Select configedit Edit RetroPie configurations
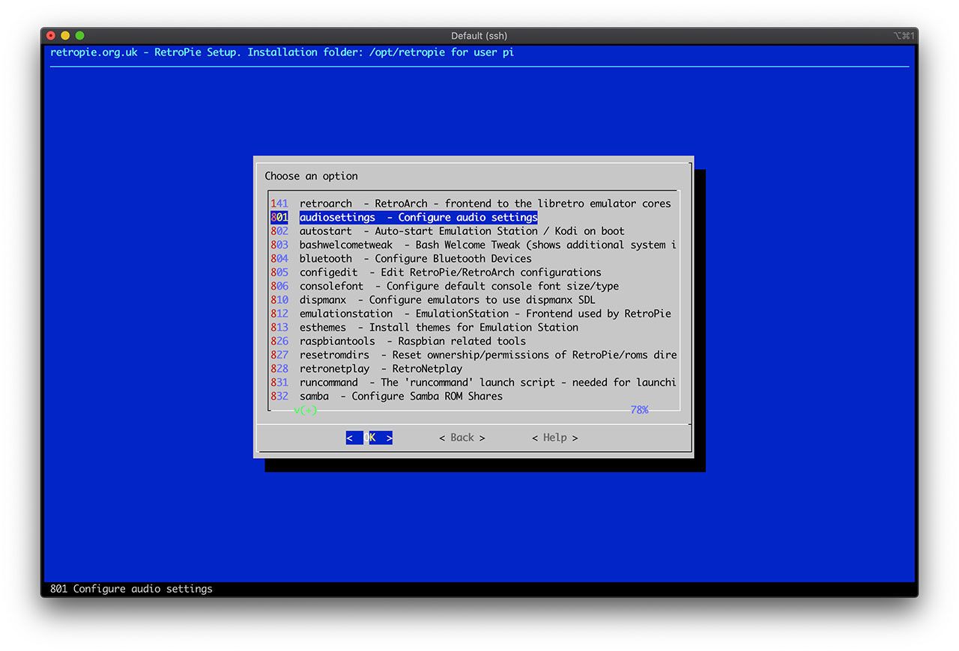Viewport: 959px width, 651px height. tap(450, 272)
